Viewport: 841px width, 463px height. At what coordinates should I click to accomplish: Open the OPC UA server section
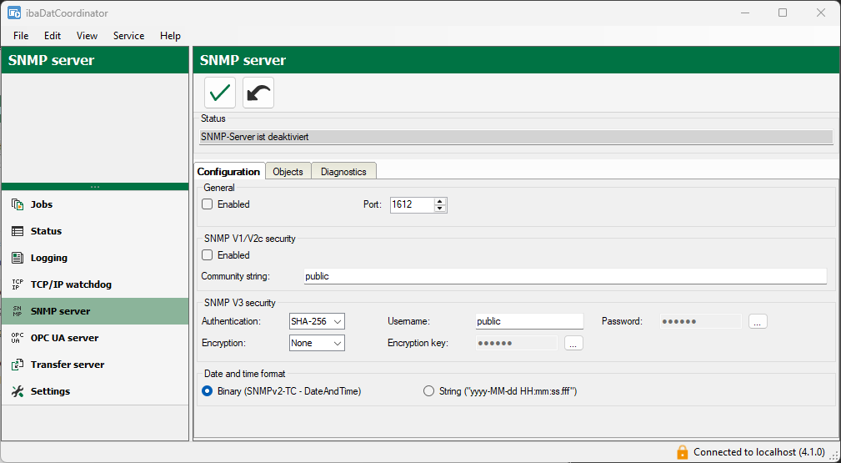pyautogui.click(x=64, y=338)
